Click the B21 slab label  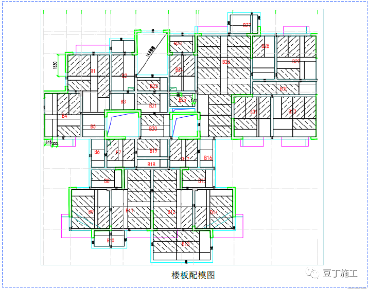click(x=153, y=106)
